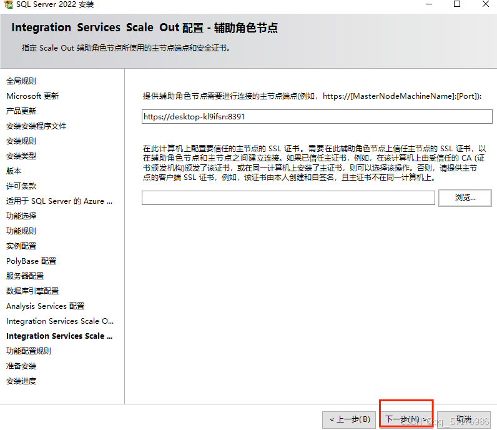This screenshot has width=497, height=430.
Task: Select non-bold Integration Services Scale O... step
Action: click(x=60, y=321)
